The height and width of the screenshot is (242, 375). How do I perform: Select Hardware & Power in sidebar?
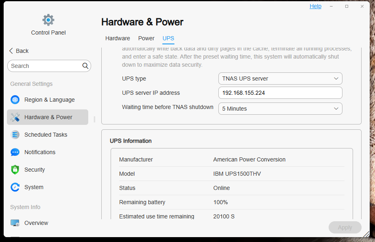[48, 117]
